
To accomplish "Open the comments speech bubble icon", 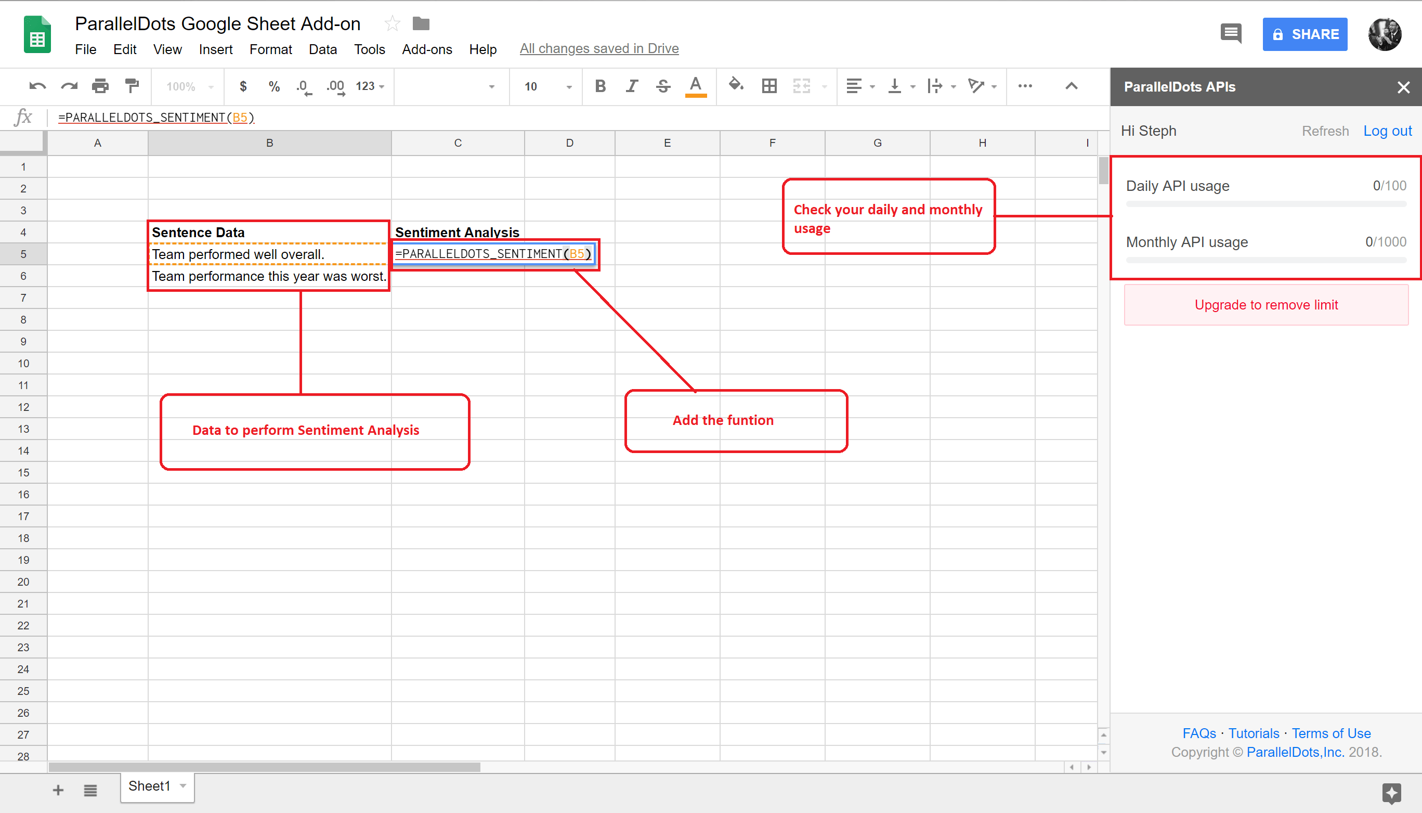I will coord(1231,33).
